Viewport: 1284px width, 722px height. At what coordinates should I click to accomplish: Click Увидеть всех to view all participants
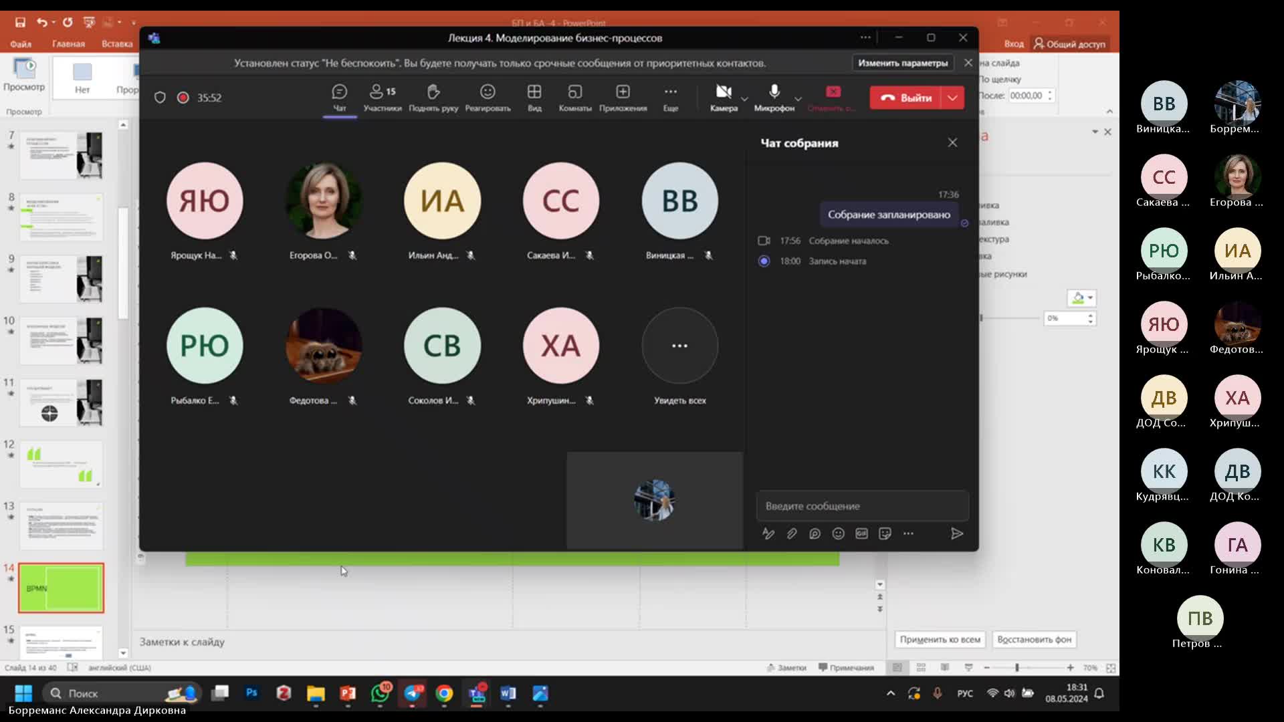(679, 356)
